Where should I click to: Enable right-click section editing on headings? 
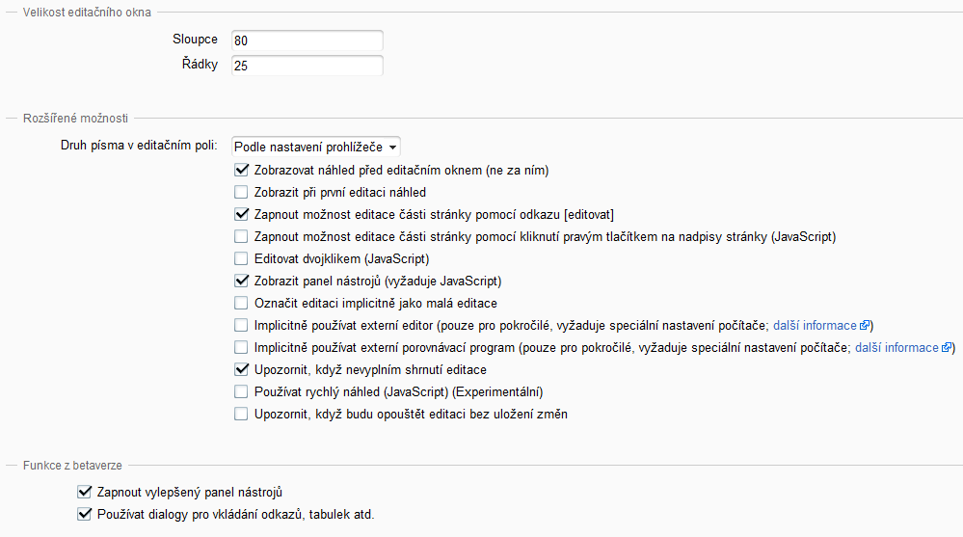[x=241, y=236]
